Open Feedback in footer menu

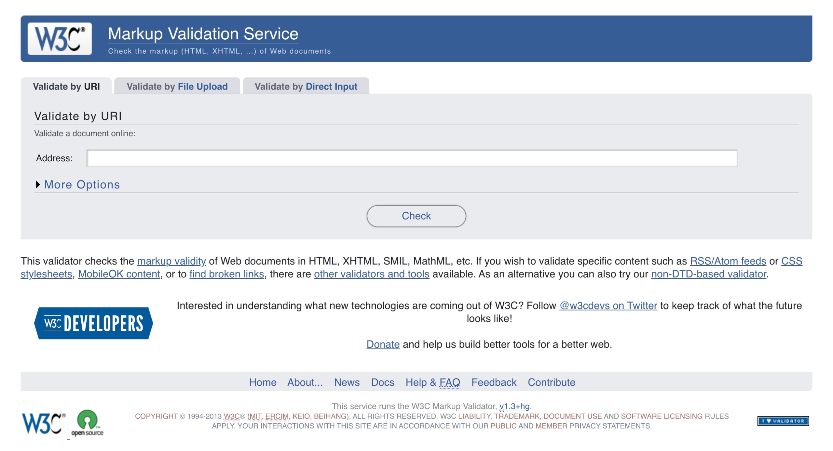tap(494, 382)
